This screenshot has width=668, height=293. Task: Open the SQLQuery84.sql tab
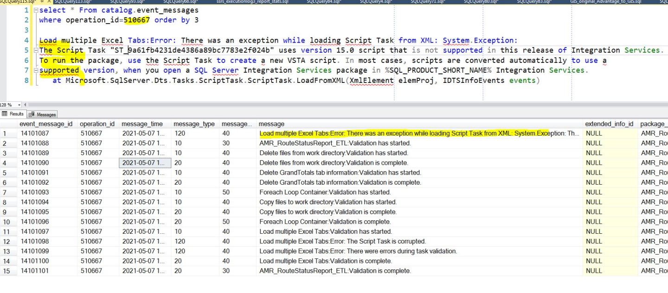(x=323, y=2)
